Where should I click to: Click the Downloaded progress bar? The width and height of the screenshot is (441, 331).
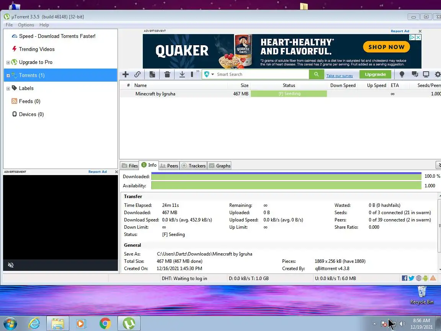point(286,176)
